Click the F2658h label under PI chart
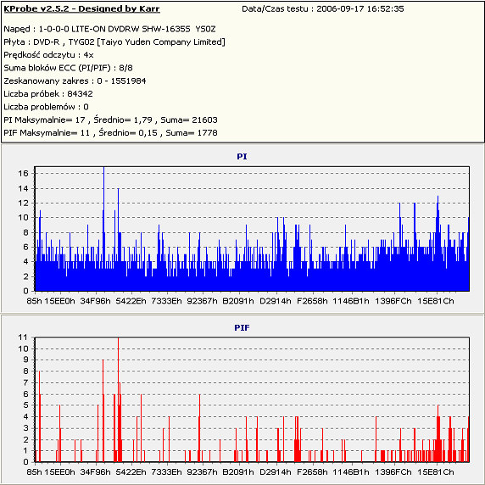The width and height of the screenshot is (485, 485). point(312,301)
